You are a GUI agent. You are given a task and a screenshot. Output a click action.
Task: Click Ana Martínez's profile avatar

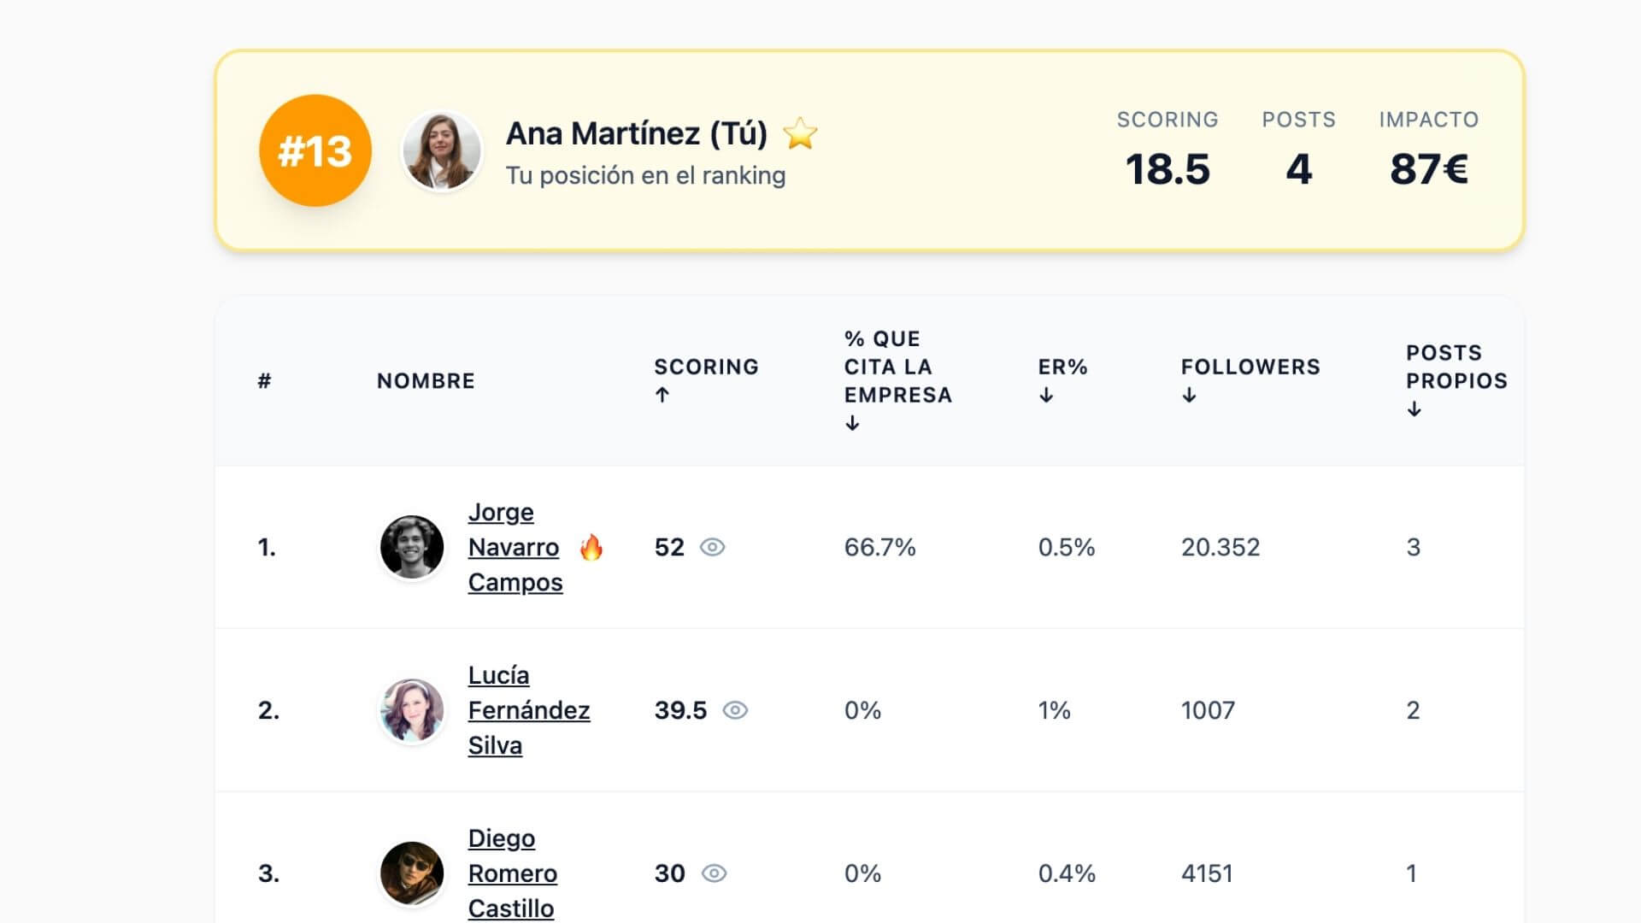tap(443, 150)
